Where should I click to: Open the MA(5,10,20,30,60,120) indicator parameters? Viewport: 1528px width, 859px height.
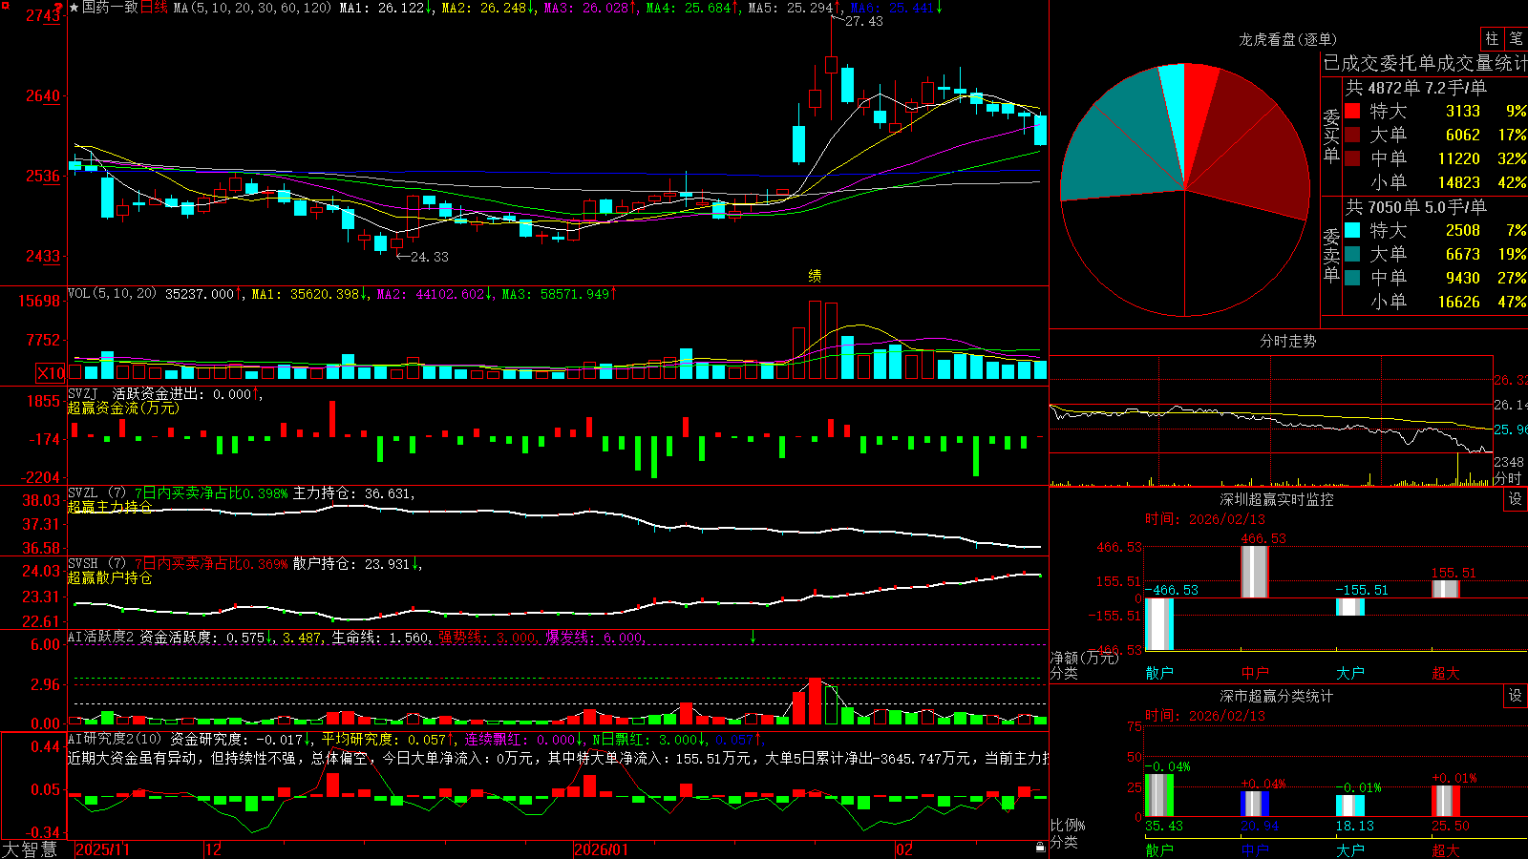(252, 8)
